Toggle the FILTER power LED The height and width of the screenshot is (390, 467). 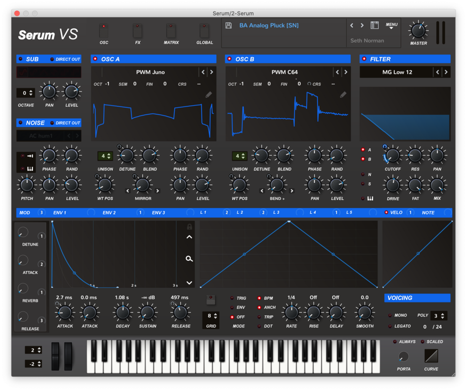point(364,59)
